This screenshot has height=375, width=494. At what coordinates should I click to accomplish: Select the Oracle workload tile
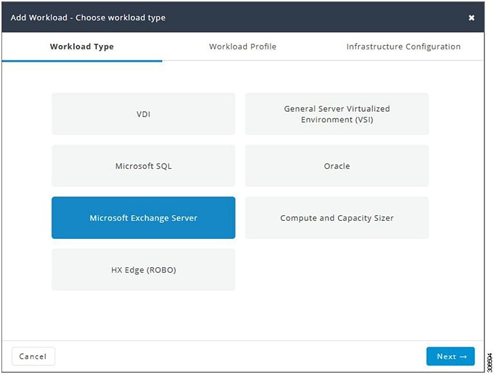pyautogui.click(x=337, y=166)
